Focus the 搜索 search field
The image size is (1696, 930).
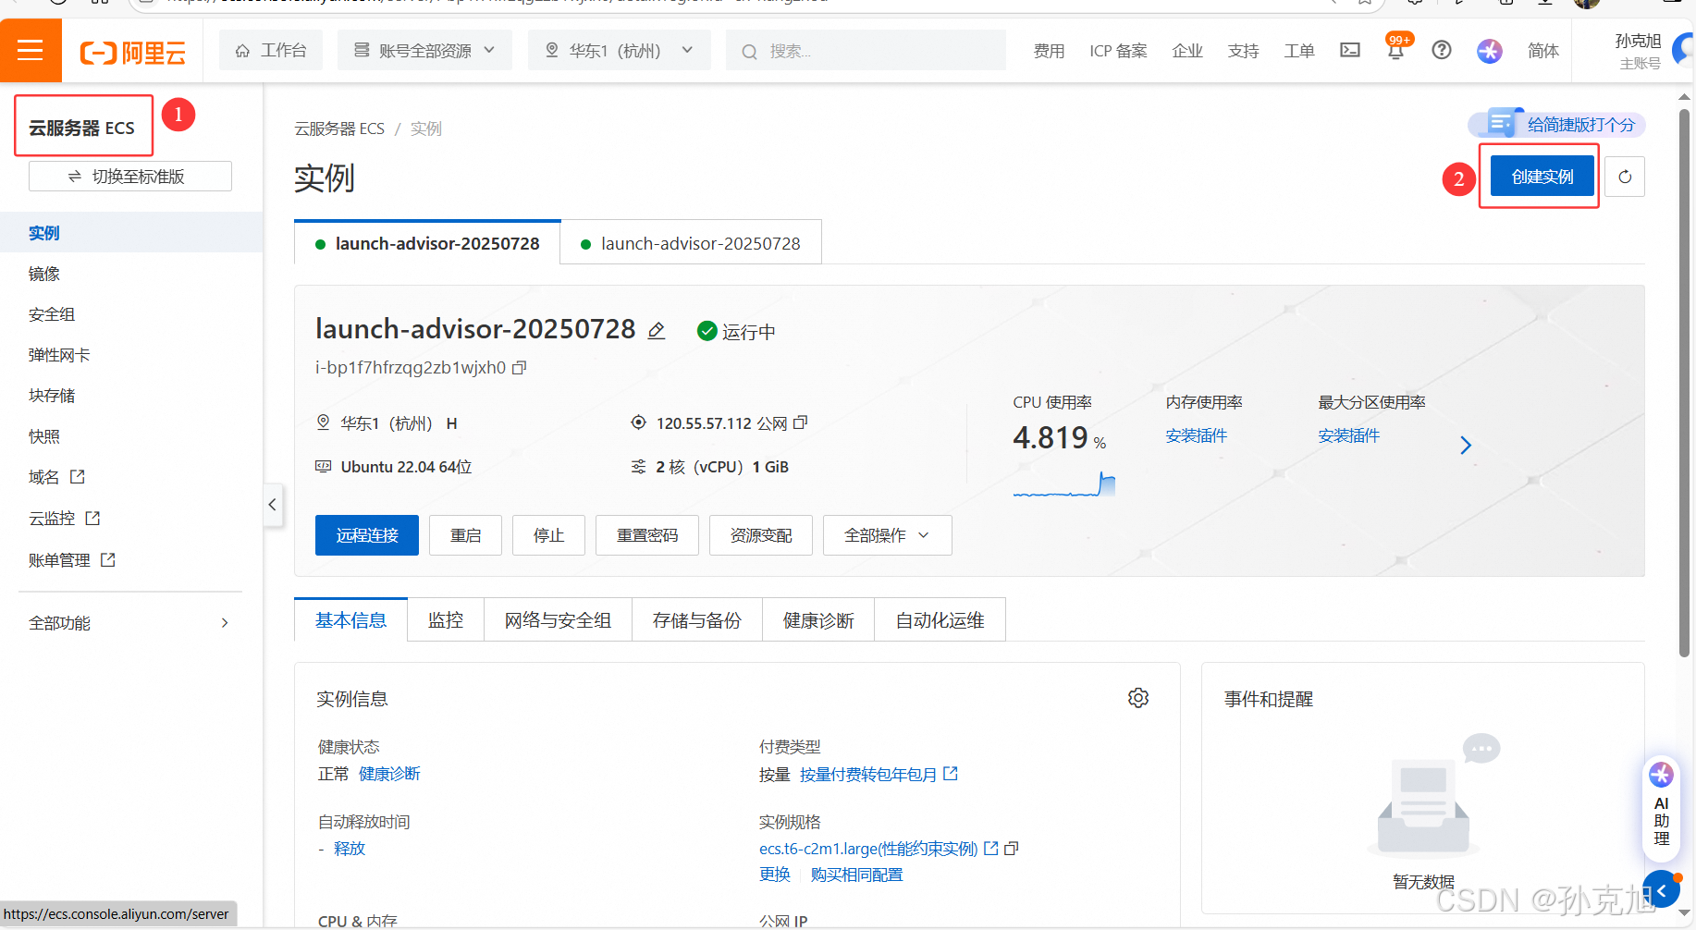point(866,50)
